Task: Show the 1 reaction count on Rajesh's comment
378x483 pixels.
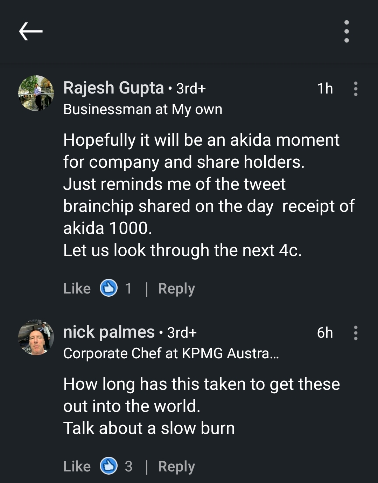Action: pyautogui.click(x=128, y=289)
